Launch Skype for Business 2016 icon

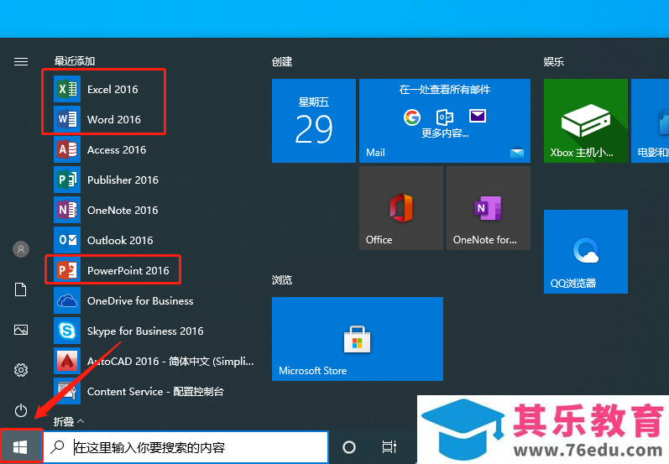pyautogui.click(x=67, y=331)
